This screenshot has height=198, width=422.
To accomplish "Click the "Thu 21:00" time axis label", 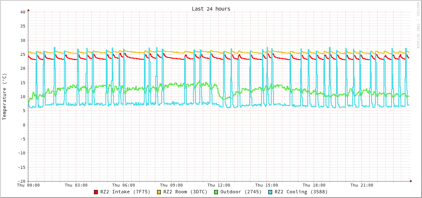I will pos(361,185).
